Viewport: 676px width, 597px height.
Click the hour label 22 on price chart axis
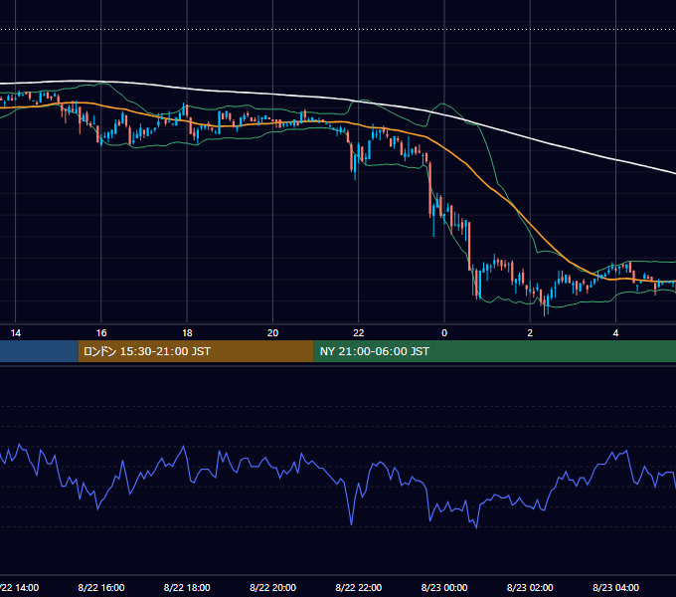[x=359, y=333]
